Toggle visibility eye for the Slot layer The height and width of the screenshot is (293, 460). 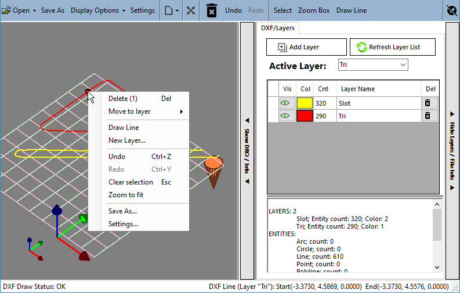(x=285, y=103)
